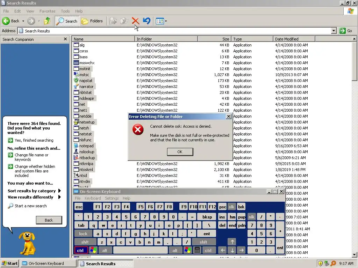Click the security shield tray icon
The image size is (358, 268).
click(x=320, y=263)
